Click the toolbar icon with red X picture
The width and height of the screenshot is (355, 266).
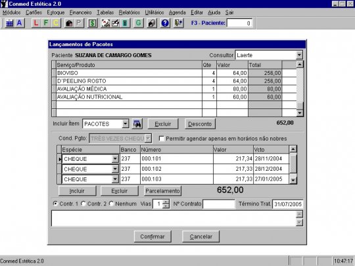point(105,23)
